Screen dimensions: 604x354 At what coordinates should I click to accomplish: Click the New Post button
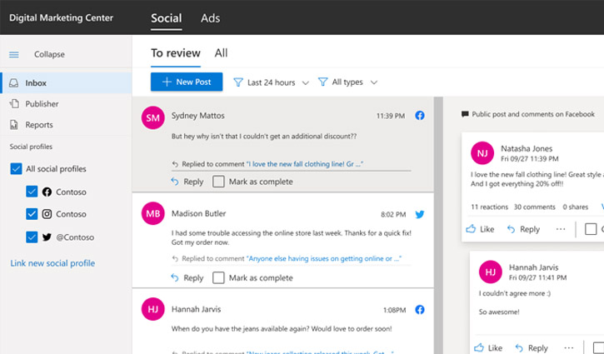pyautogui.click(x=187, y=82)
